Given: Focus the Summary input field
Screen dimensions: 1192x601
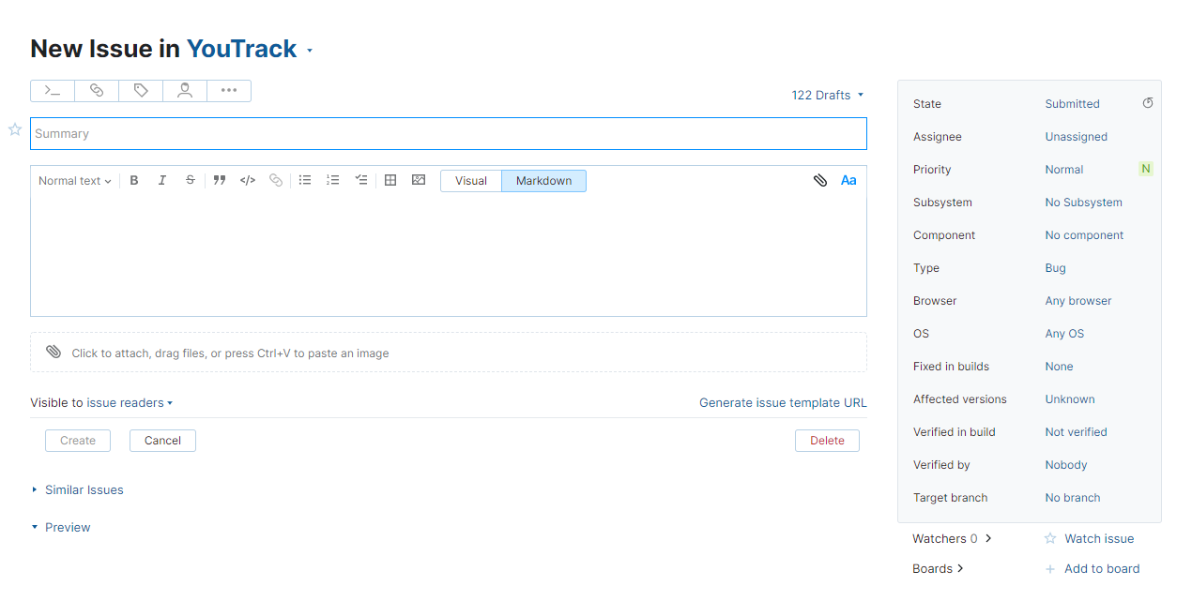Looking at the screenshot, I should [x=449, y=133].
